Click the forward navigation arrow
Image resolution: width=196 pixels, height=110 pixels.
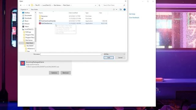[x=24, y=5]
